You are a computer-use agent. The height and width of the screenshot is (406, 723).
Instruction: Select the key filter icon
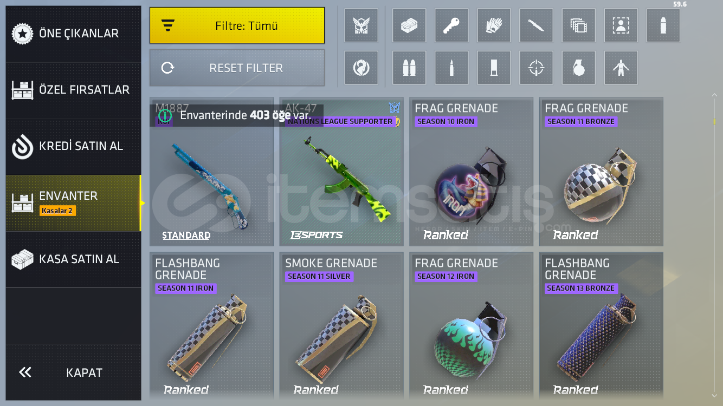click(x=451, y=25)
